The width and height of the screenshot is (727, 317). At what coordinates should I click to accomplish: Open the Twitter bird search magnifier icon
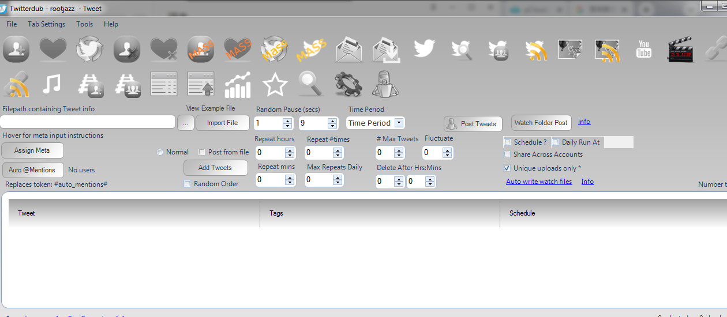pos(461,49)
